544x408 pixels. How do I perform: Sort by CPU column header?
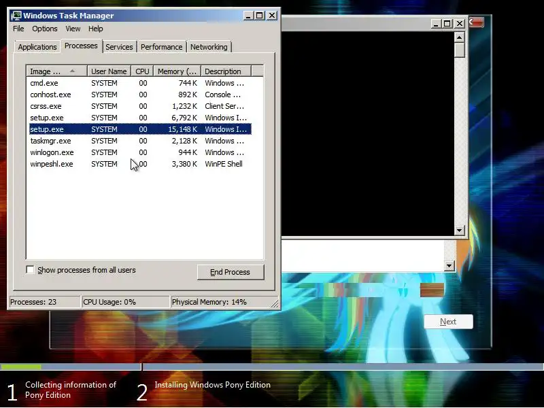[142, 71]
